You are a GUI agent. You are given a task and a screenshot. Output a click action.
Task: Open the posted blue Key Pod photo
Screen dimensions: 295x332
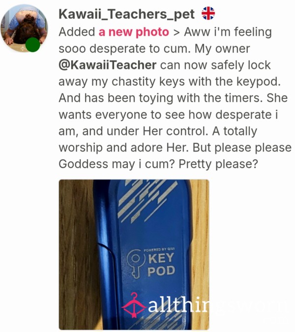[x=134, y=254]
